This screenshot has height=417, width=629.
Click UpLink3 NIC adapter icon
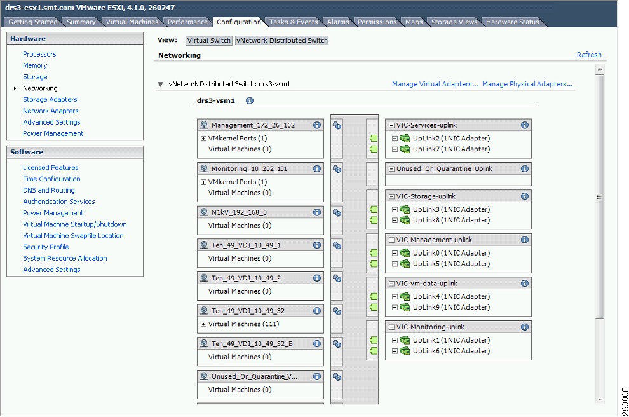coord(405,210)
